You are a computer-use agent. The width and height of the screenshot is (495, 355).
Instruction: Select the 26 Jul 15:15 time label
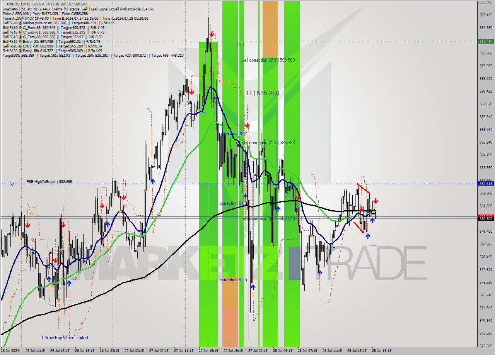(x=60, y=351)
